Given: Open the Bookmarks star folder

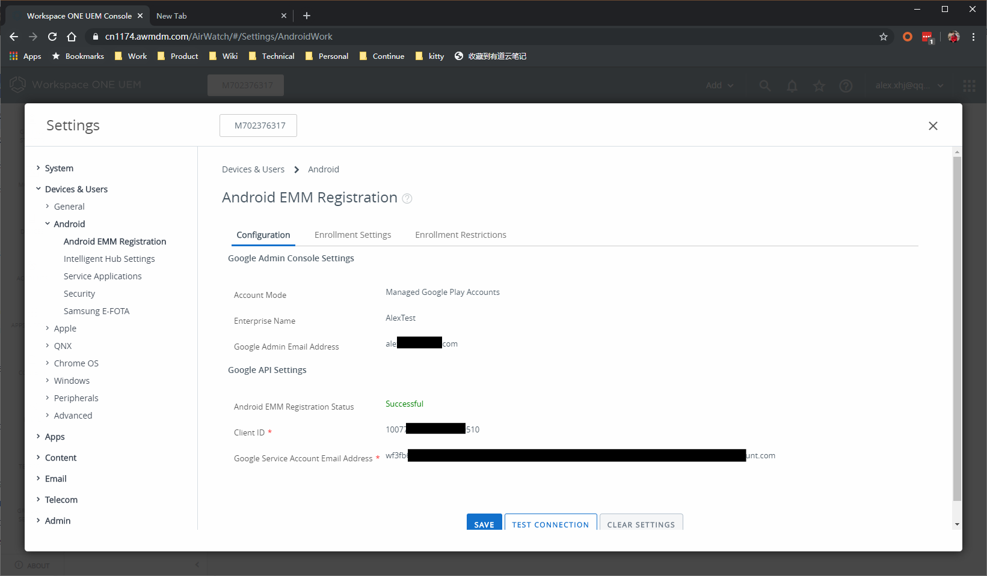Looking at the screenshot, I should [x=78, y=56].
